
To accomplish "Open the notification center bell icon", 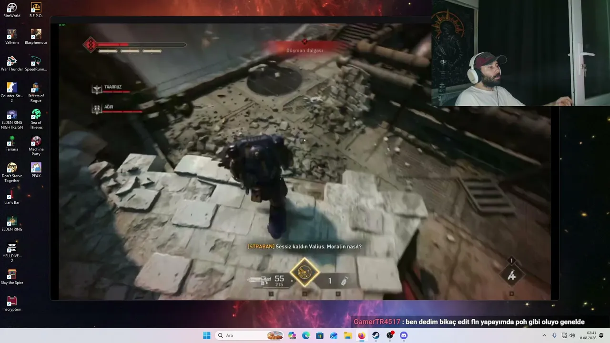I will pyautogui.click(x=601, y=335).
